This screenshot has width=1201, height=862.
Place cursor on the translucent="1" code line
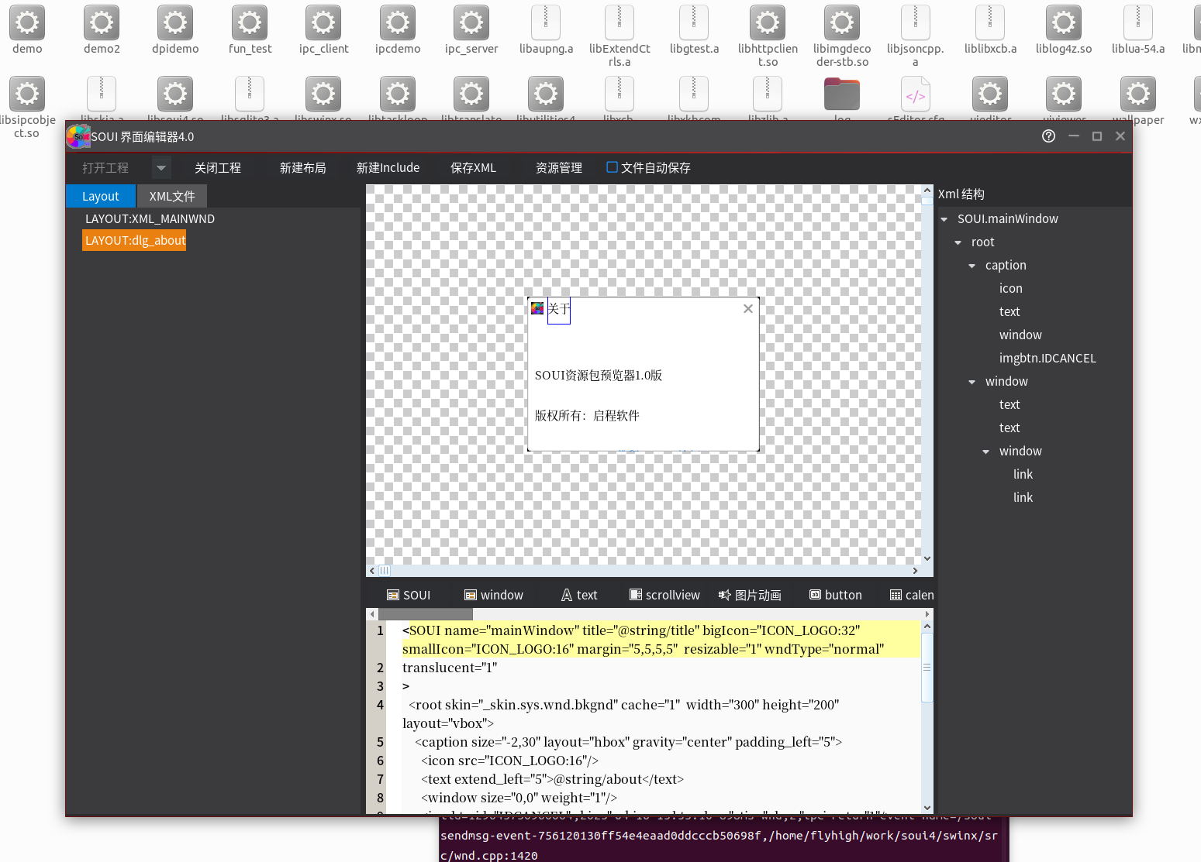(450, 668)
